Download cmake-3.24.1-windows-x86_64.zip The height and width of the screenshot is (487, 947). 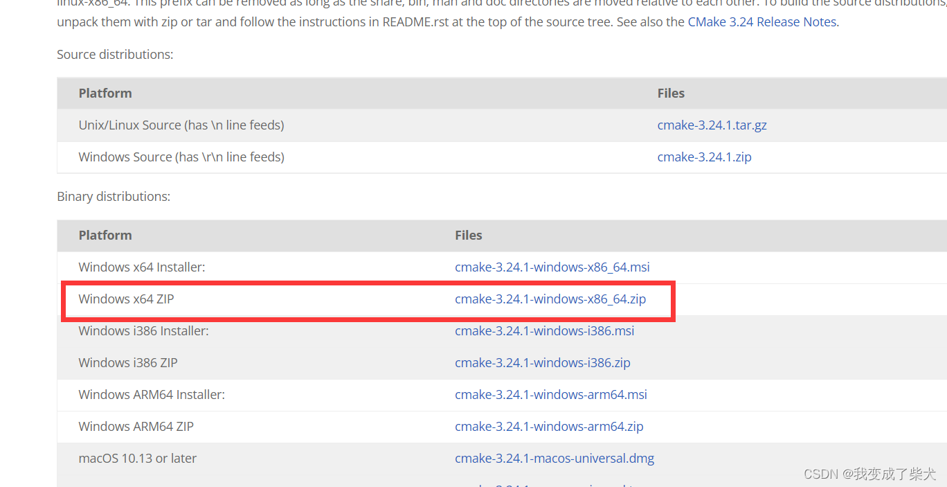[550, 299]
